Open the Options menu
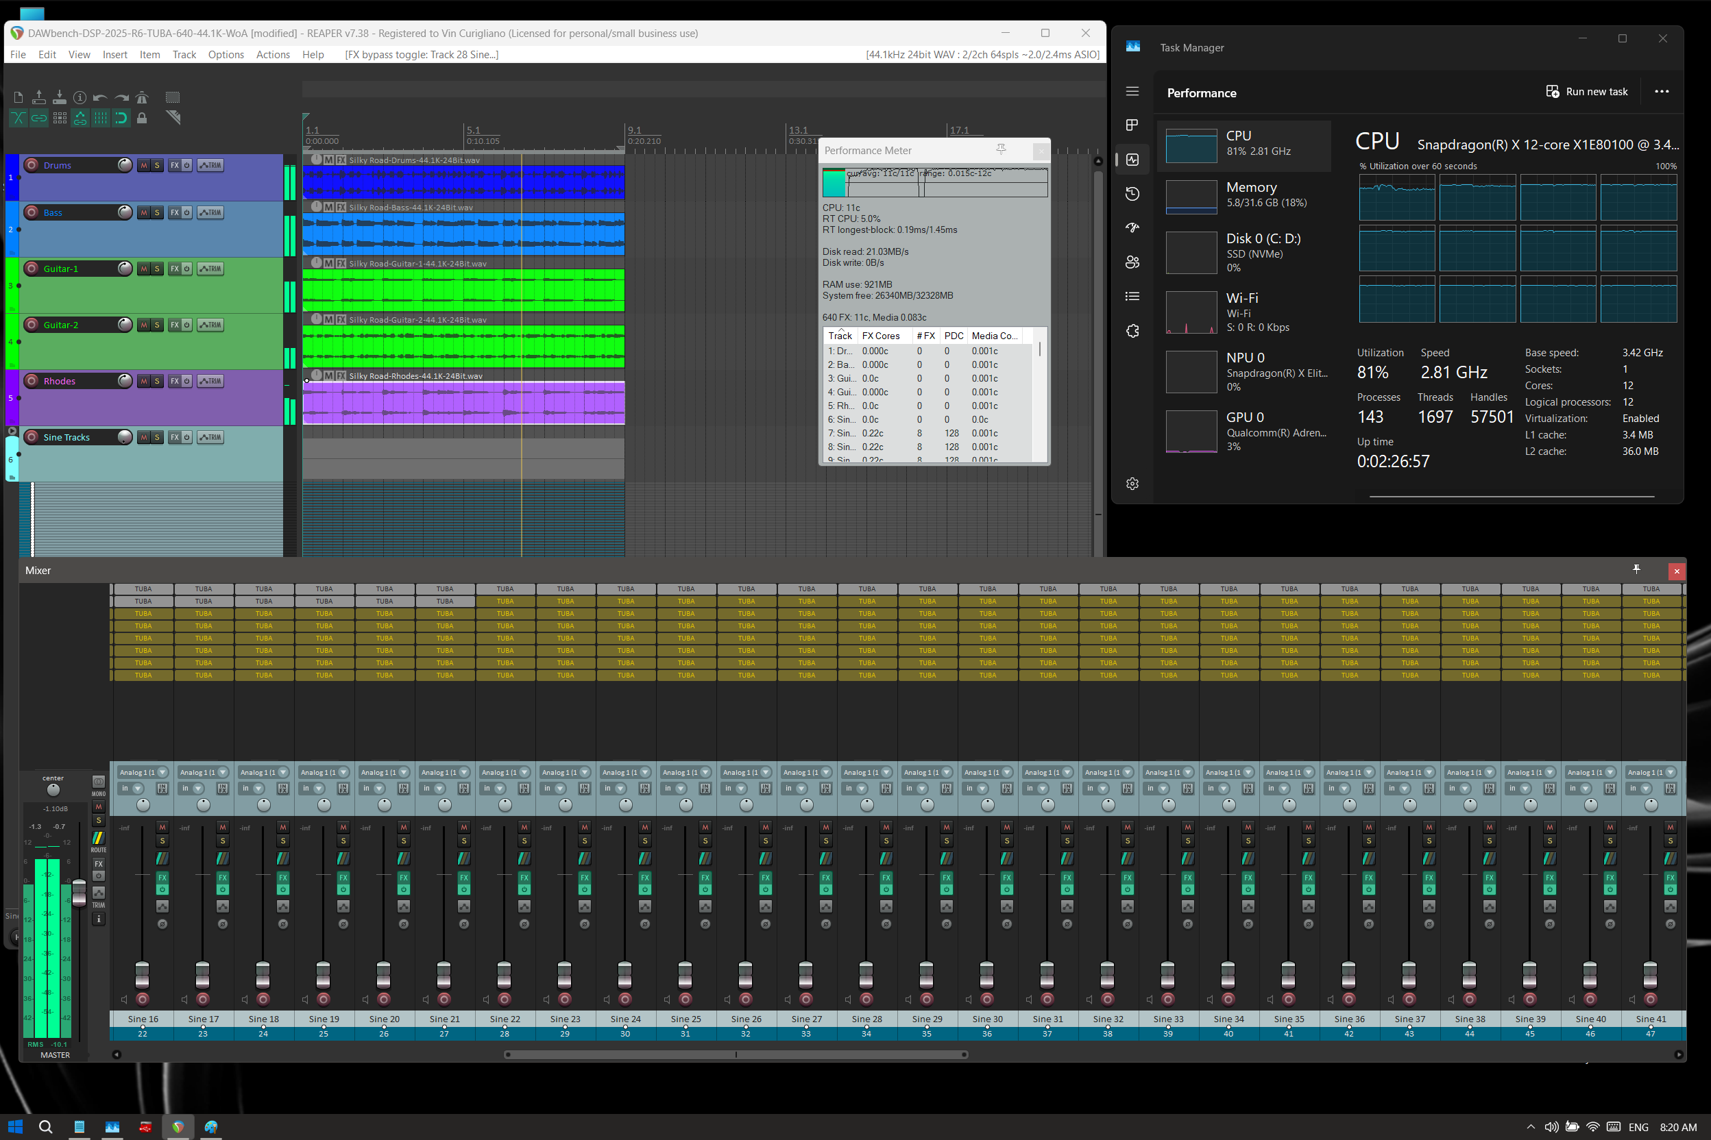This screenshot has width=1711, height=1140. pyautogui.click(x=226, y=55)
